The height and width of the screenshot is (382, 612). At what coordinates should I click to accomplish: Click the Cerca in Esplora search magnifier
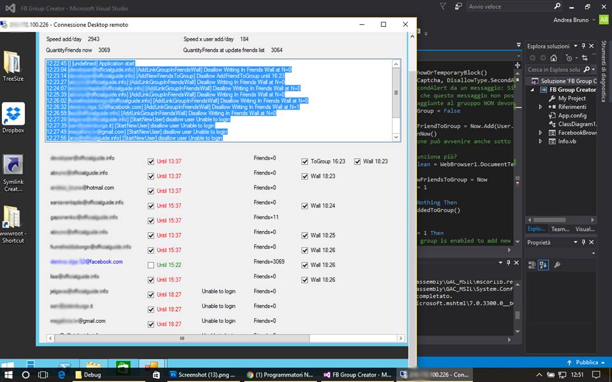click(586, 69)
